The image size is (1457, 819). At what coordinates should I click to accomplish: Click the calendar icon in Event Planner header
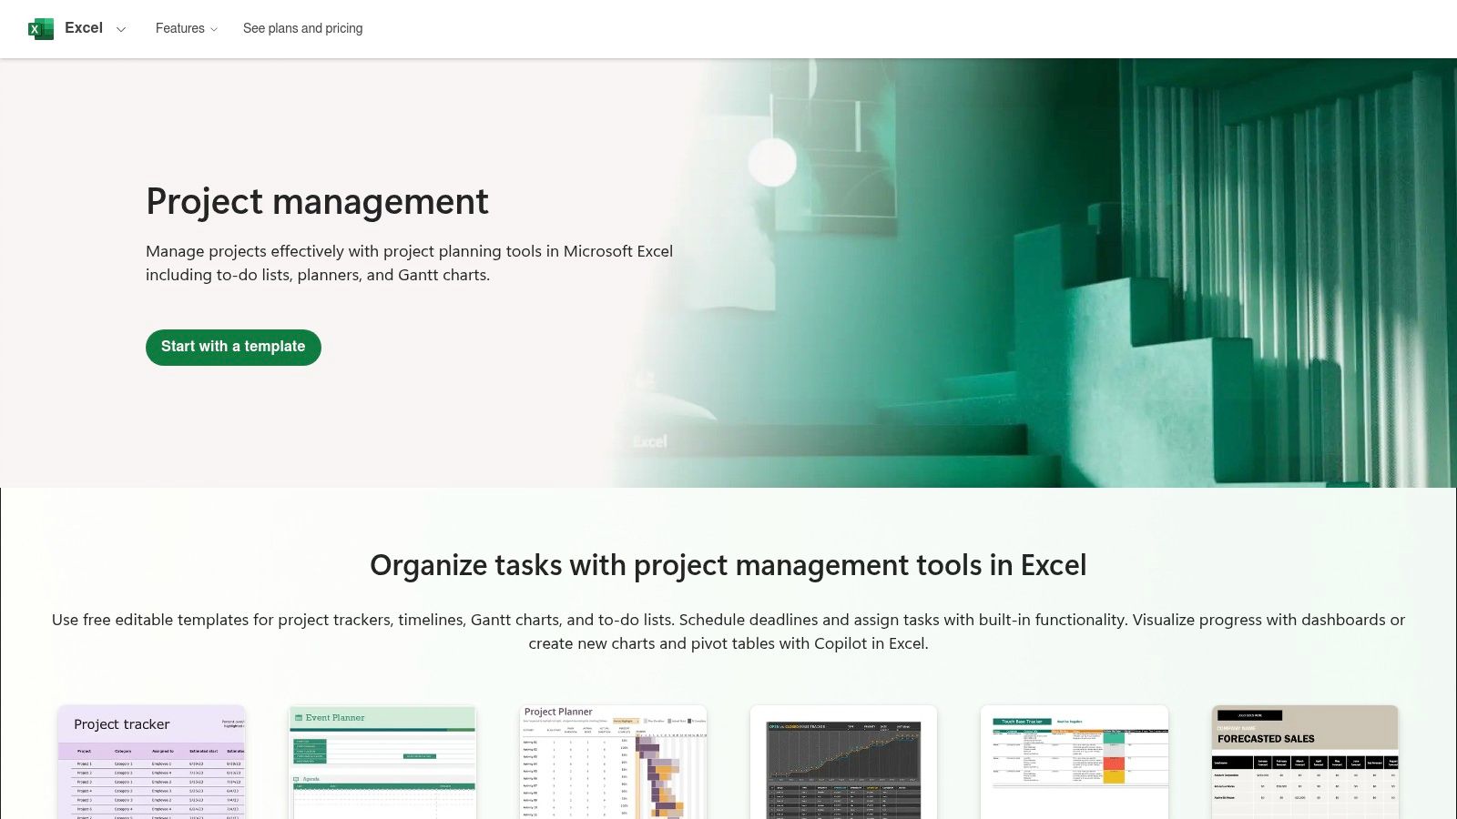click(x=299, y=718)
